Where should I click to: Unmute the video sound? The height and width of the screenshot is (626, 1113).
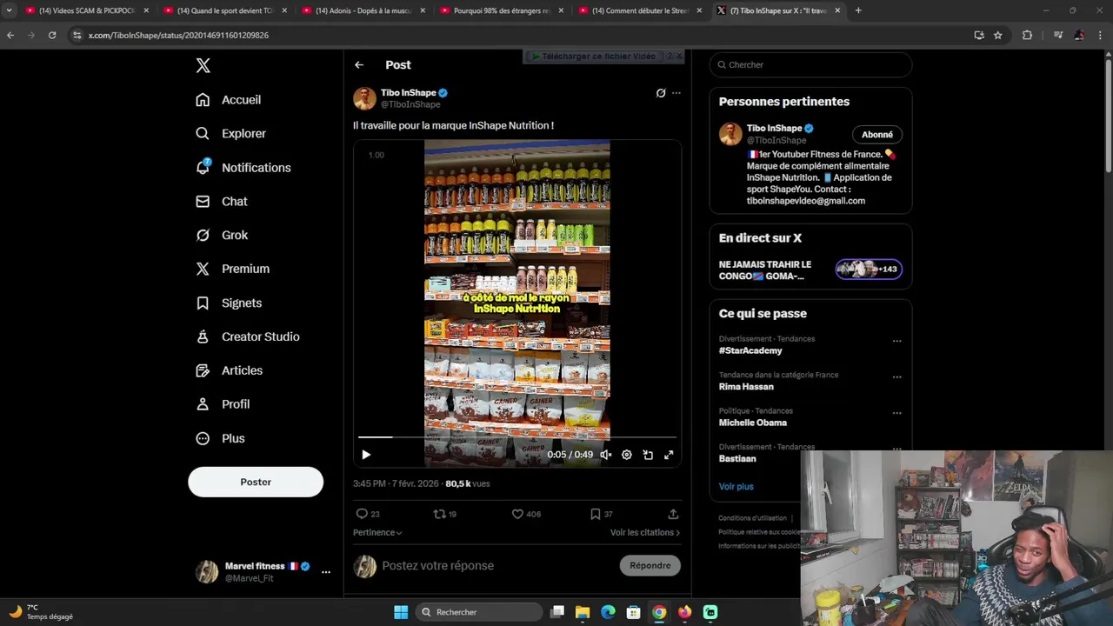tap(606, 455)
